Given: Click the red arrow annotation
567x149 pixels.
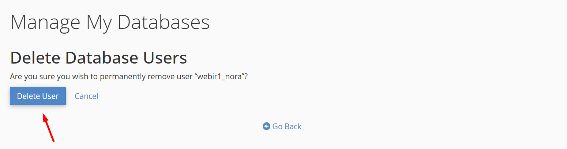Looking at the screenshot, I should [49, 127].
